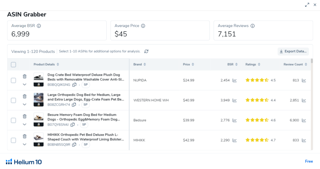Select the WESTERN HOME WH product checkbox
The image size is (320, 169).
[x=13, y=100]
